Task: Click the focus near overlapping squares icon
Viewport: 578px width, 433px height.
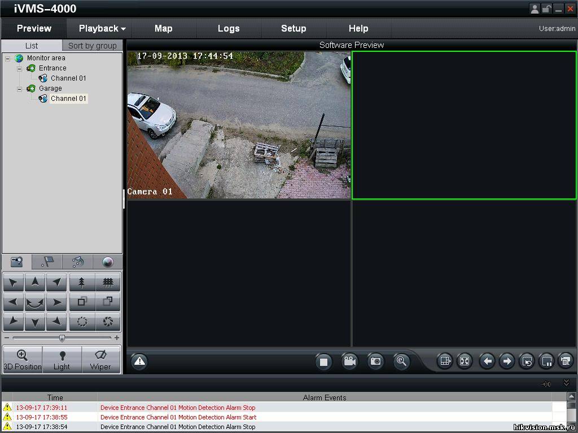Action: (82, 302)
